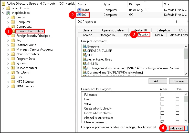Click the CREATOR OWNER group icon
The image size is (189, 133).
click(x=85, y=51)
